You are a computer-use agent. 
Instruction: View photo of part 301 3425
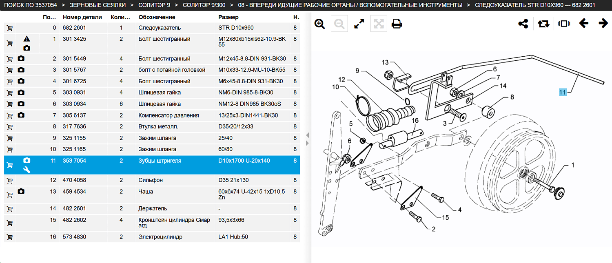[27, 48]
